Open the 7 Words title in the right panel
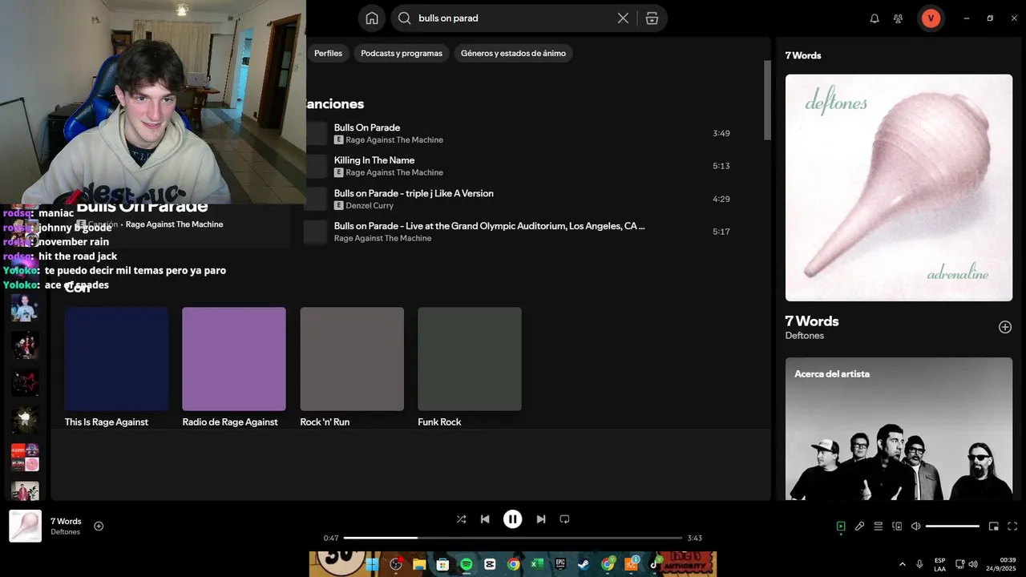The image size is (1026, 577). tap(812, 321)
